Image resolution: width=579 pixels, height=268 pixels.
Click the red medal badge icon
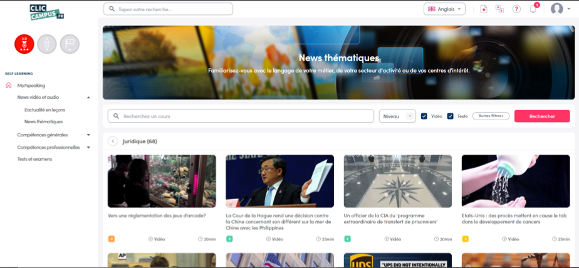pos(24,44)
